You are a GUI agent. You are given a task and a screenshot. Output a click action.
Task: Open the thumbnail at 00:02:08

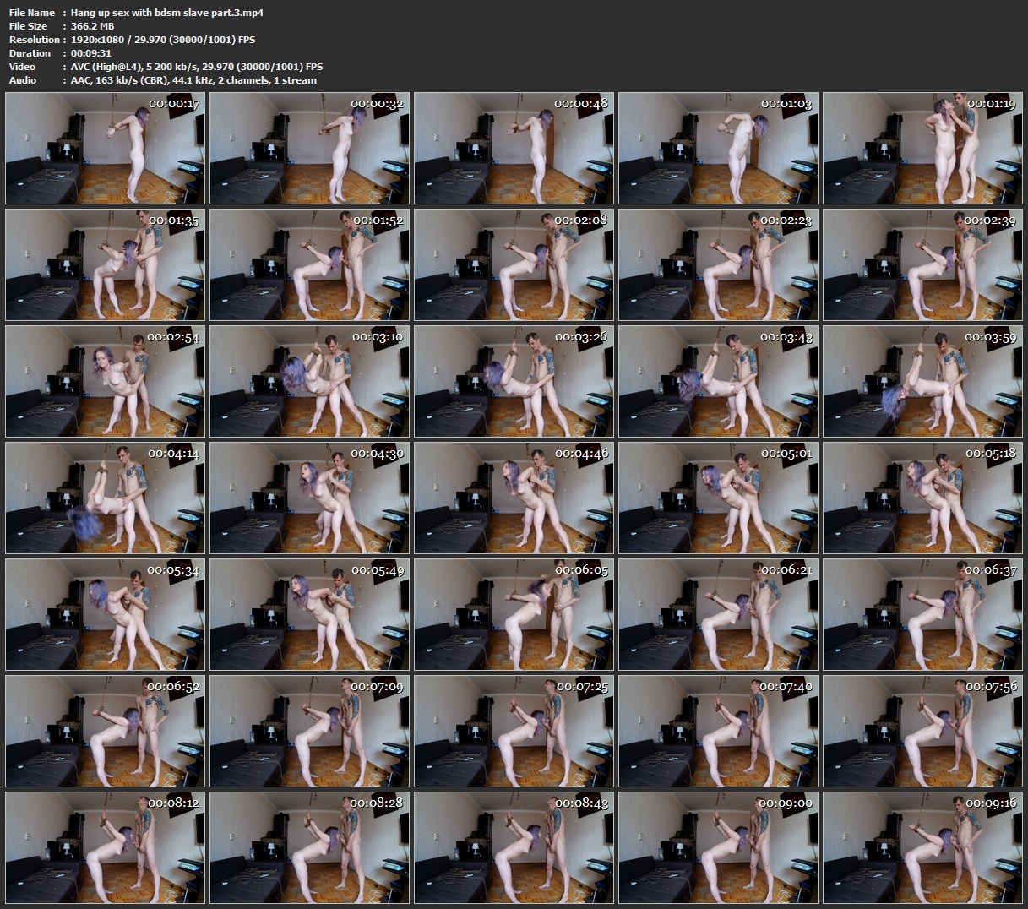coord(514,265)
